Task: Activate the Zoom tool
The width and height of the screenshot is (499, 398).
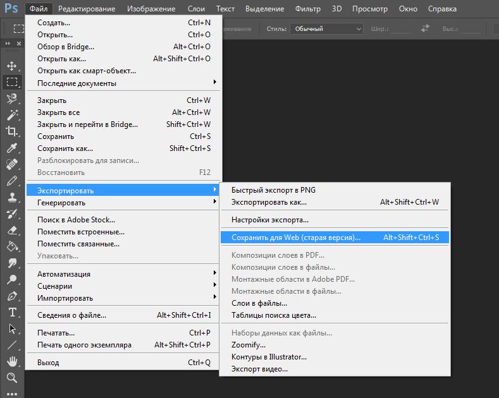Action: [x=11, y=378]
